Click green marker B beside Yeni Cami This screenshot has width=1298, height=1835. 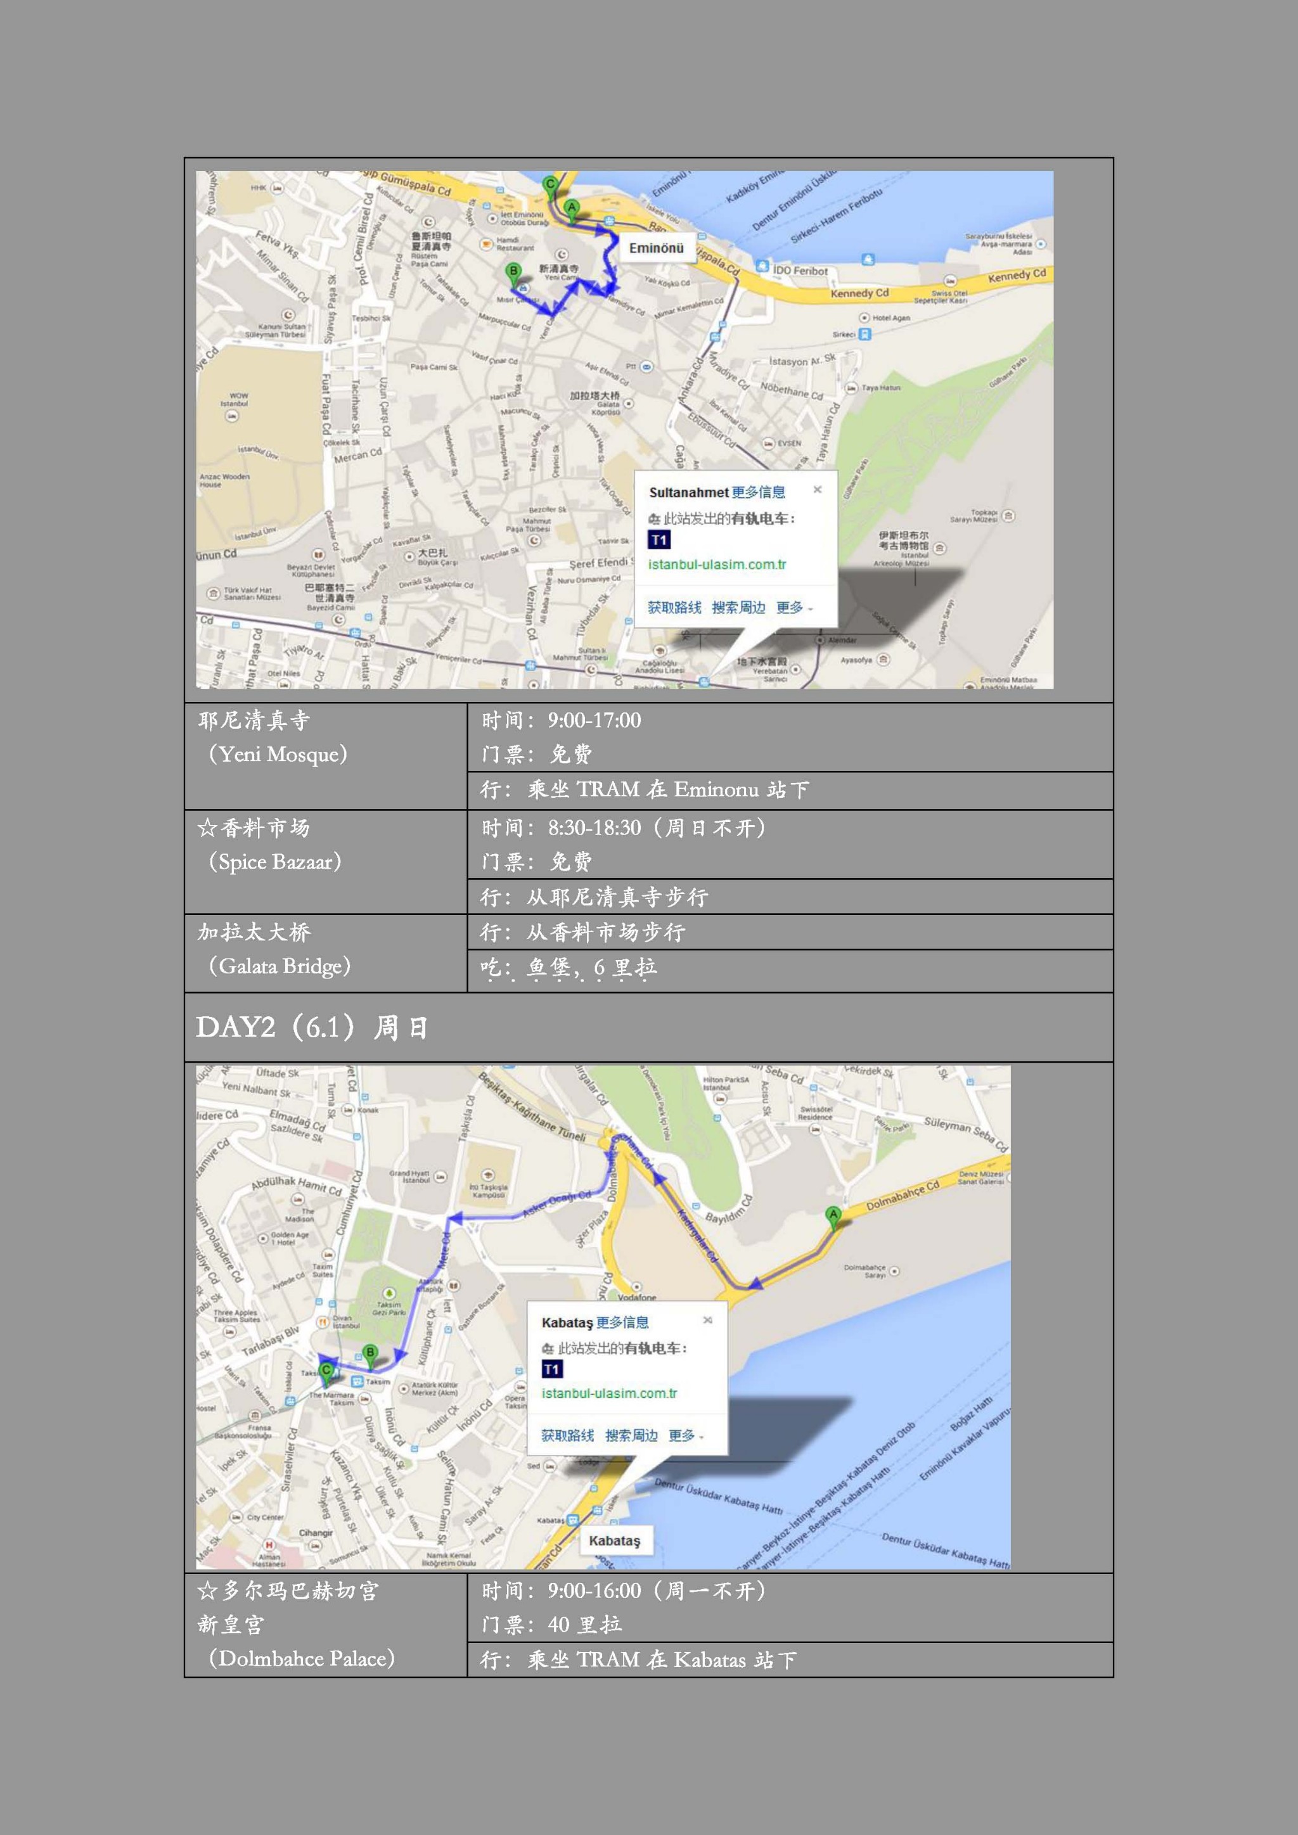point(513,272)
